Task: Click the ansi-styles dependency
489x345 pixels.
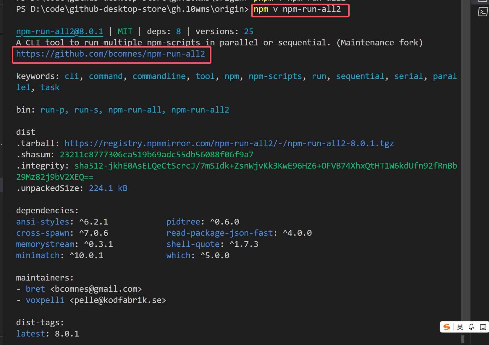Action: point(43,222)
